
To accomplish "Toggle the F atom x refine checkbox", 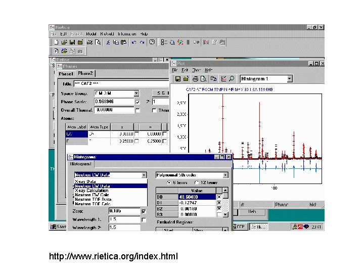I will [x=136, y=141].
